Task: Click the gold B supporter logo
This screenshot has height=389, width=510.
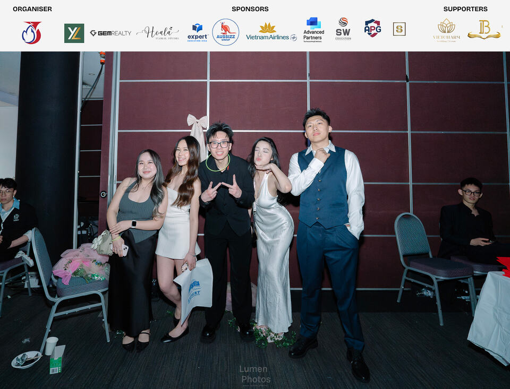Action: (x=484, y=30)
